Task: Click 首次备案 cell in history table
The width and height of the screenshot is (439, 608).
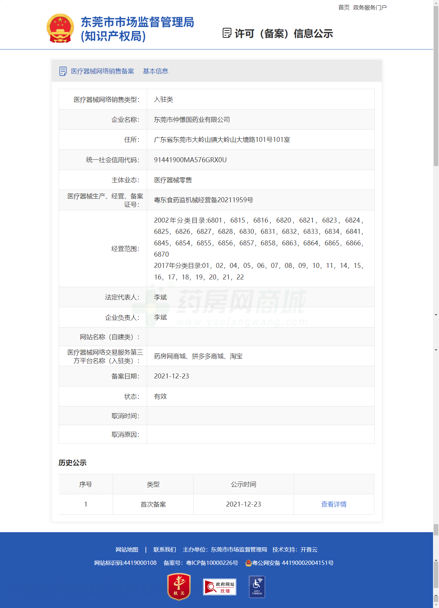Action: pyautogui.click(x=153, y=504)
